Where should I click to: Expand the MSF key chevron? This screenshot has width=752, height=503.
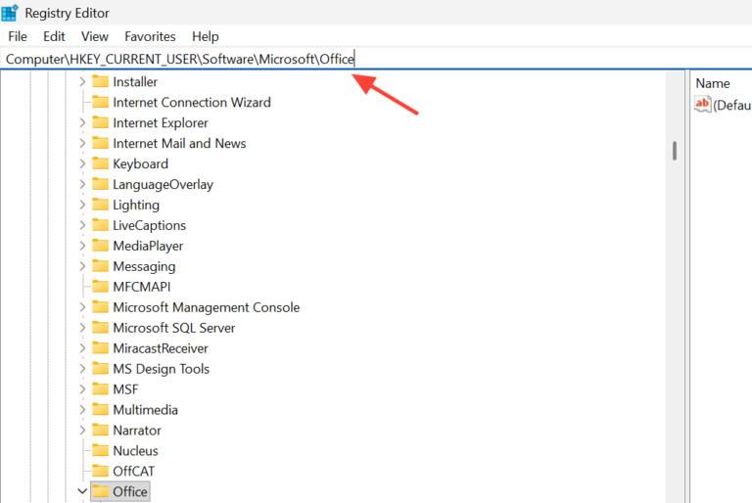click(82, 389)
